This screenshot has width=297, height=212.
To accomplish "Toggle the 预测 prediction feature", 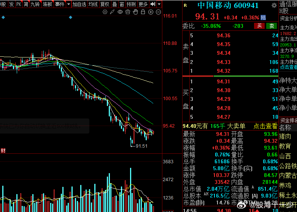I will (x=131, y=4).
